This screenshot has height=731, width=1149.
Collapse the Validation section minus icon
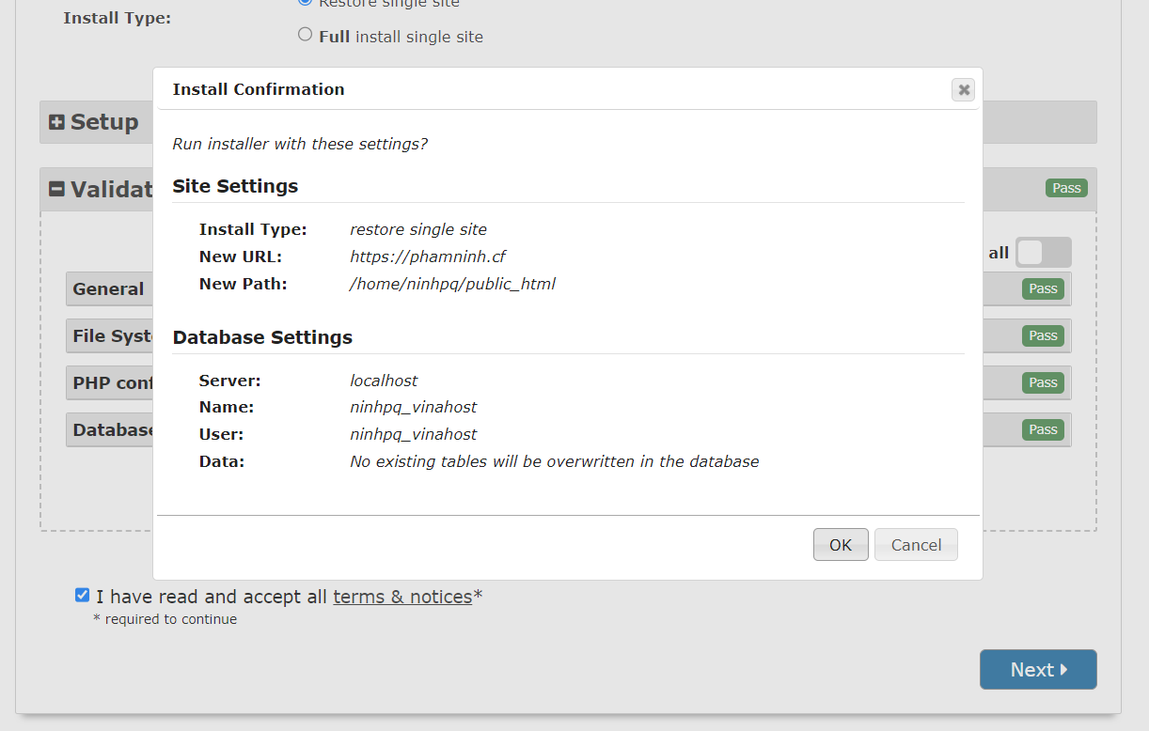coord(56,189)
